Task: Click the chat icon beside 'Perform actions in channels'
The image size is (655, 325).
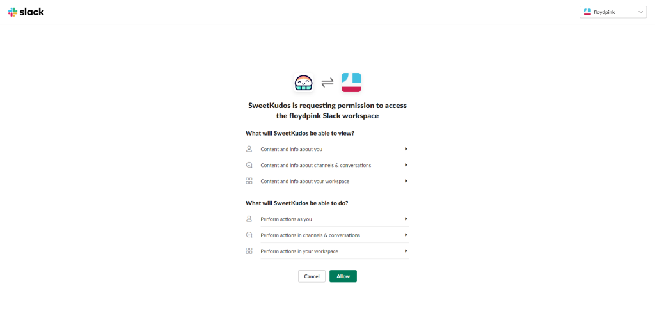Action: [249, 235]
